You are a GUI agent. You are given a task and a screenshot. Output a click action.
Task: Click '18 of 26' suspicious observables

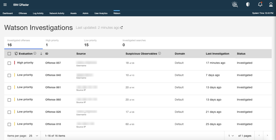coord(130,63)
